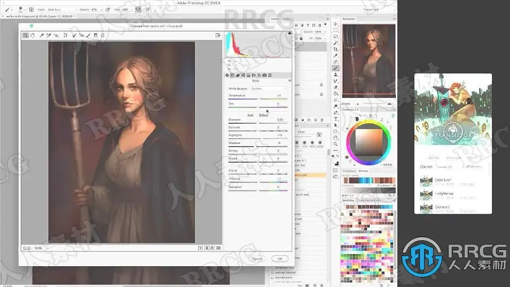The width and height of the screenshot is (510, 287).
Task: Select the Zoom tool in Camera Raw toolbar
Action: point(25,35)
